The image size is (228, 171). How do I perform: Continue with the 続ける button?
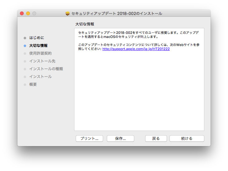[x=187, y=138]
